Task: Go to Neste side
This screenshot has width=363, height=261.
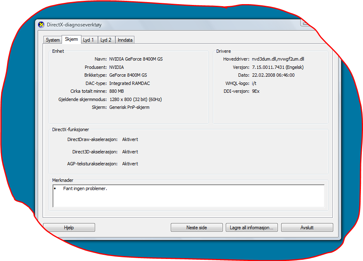Action: click(197, 228)
